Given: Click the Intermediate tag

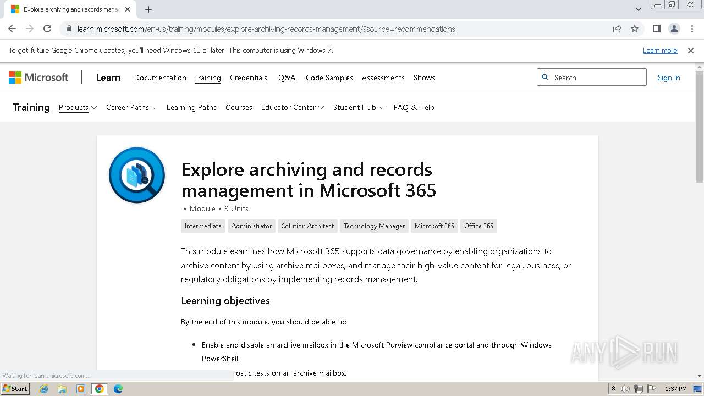Looking at the screenshot, I should 203,226.
